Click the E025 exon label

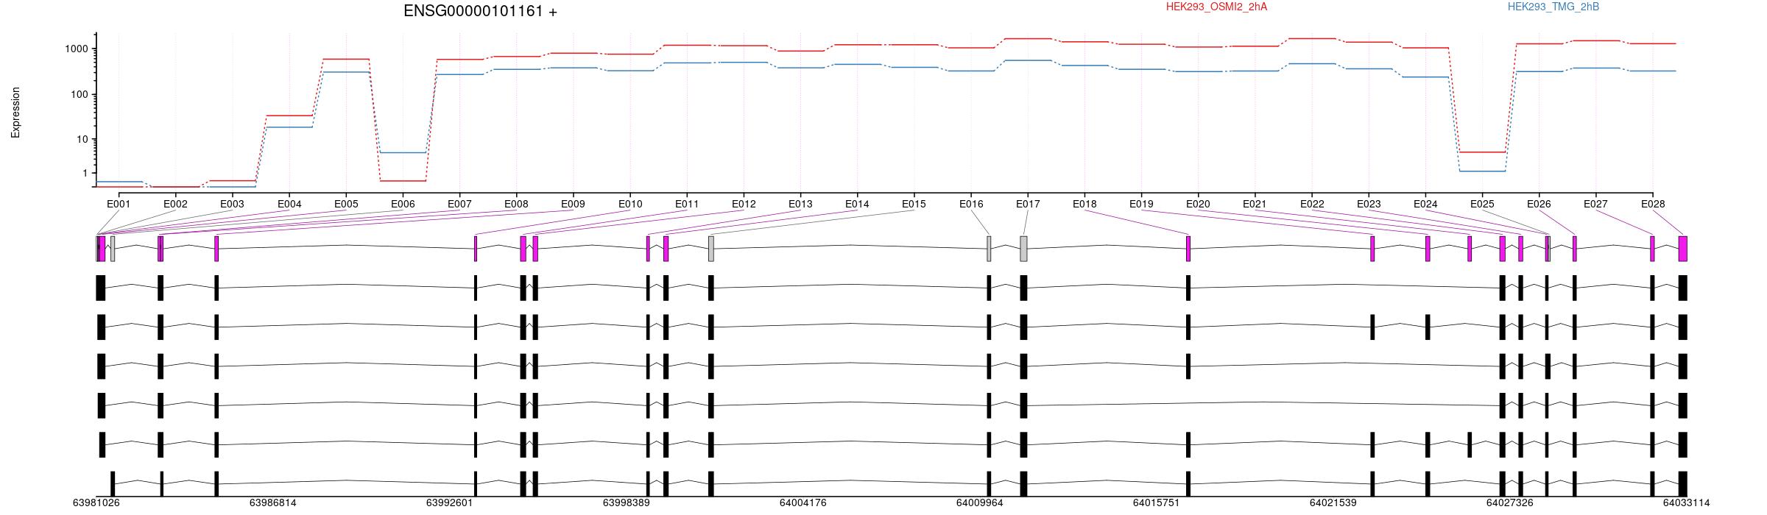coord(1482,204)
